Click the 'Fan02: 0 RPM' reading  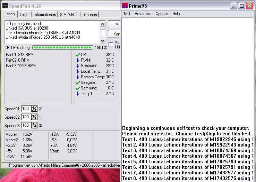[x=18, y=60]
